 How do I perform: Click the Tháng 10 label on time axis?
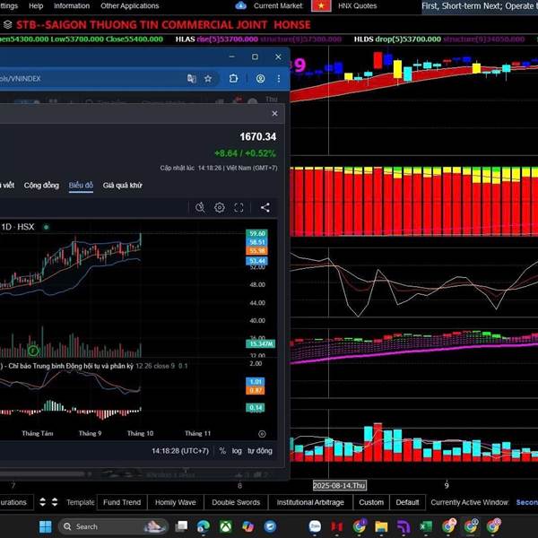141,433
